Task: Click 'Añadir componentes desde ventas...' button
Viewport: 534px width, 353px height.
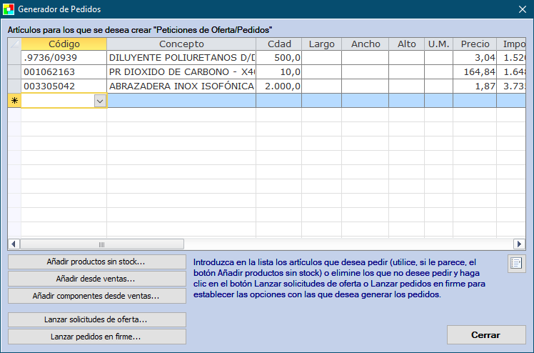Action: 96,295
